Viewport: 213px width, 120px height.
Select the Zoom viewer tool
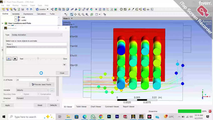[79, 14]
